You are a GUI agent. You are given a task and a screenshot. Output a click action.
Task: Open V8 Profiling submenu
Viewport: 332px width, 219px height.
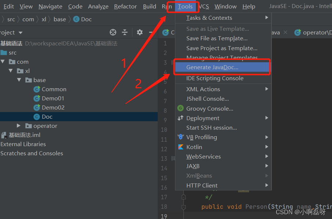[x=223, y=137]
